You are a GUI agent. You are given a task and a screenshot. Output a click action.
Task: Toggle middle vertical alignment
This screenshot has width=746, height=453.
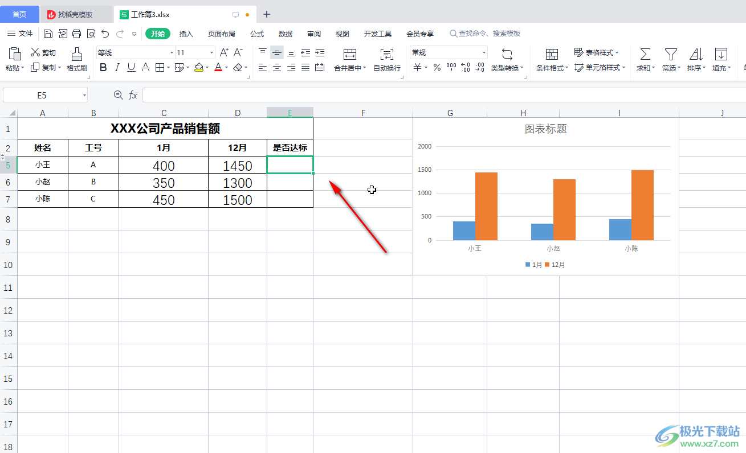coord(277,52)
